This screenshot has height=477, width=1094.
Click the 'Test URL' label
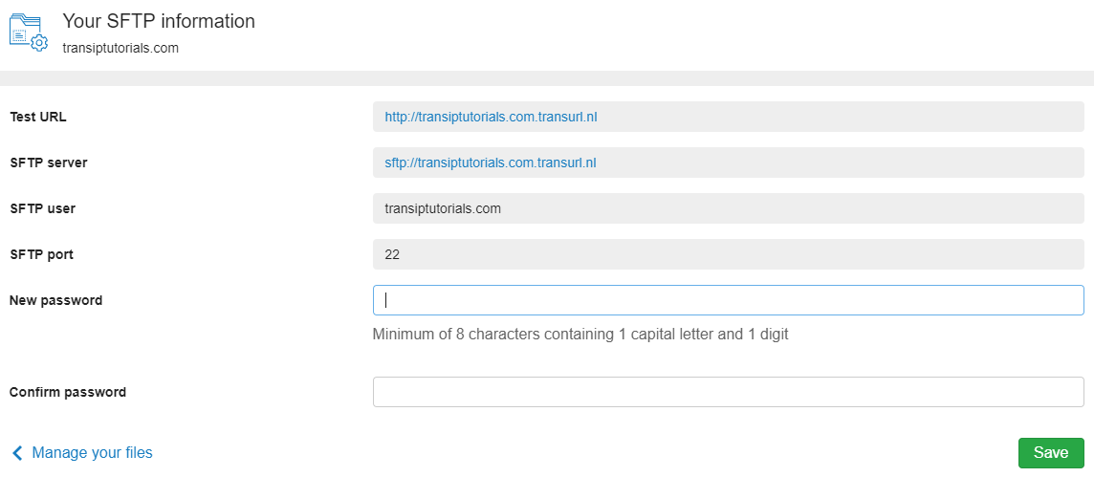(38, 118)
